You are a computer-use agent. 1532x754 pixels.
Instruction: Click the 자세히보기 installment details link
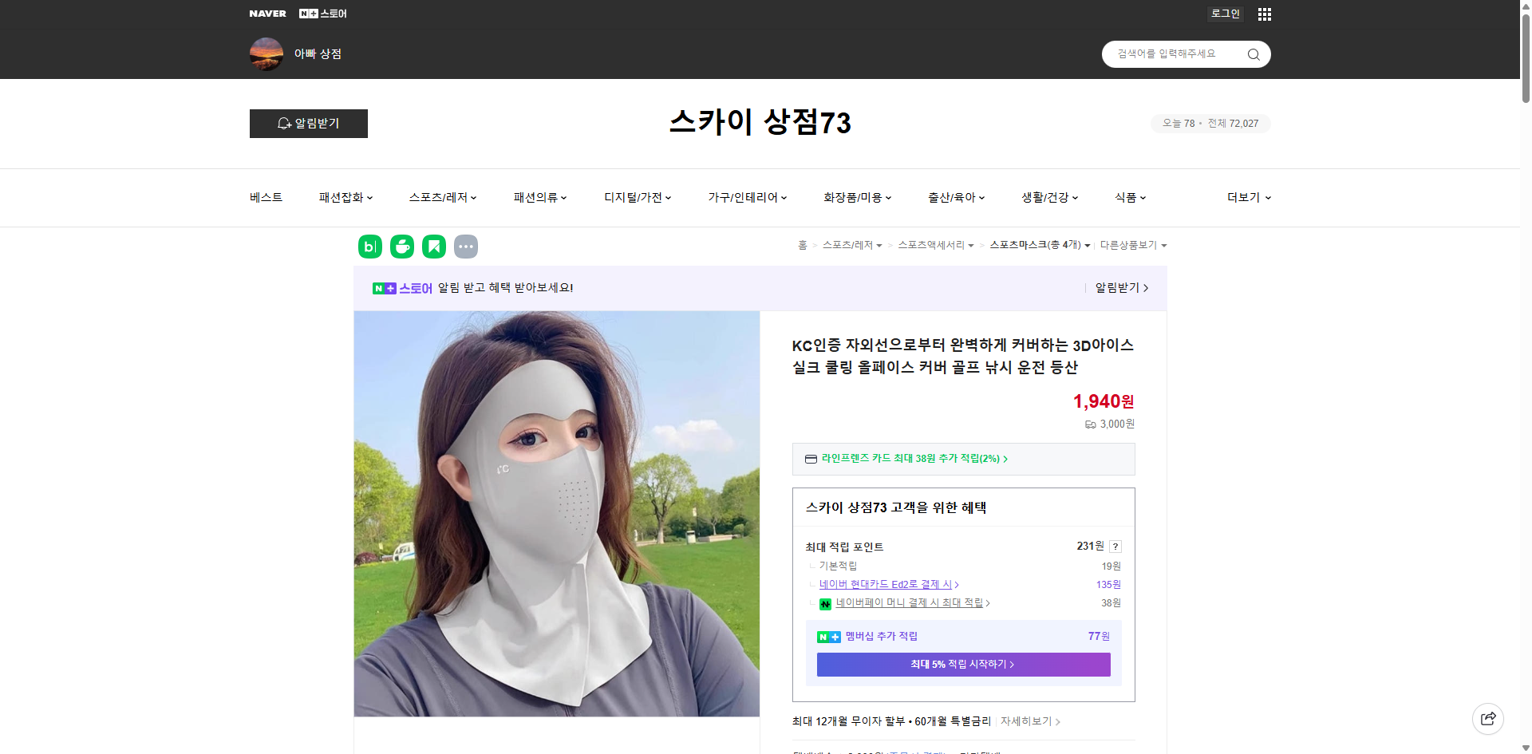(1027, 720)
